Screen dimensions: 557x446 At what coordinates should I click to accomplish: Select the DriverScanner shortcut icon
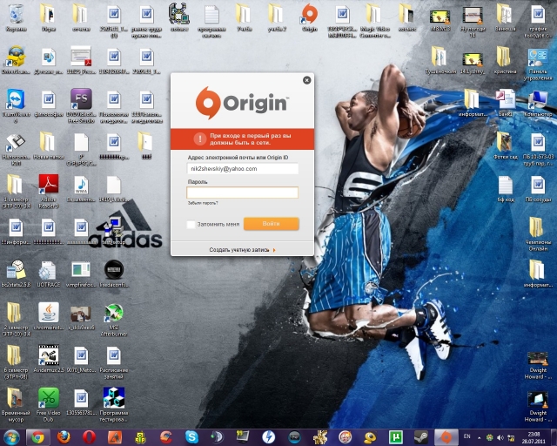[x=16, y=60]
